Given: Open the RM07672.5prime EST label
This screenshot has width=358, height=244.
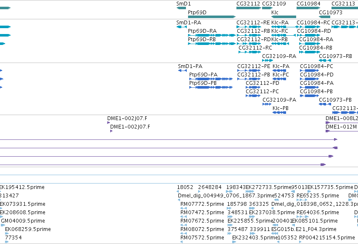Looking at the screenshot, I should coord(202,221).
